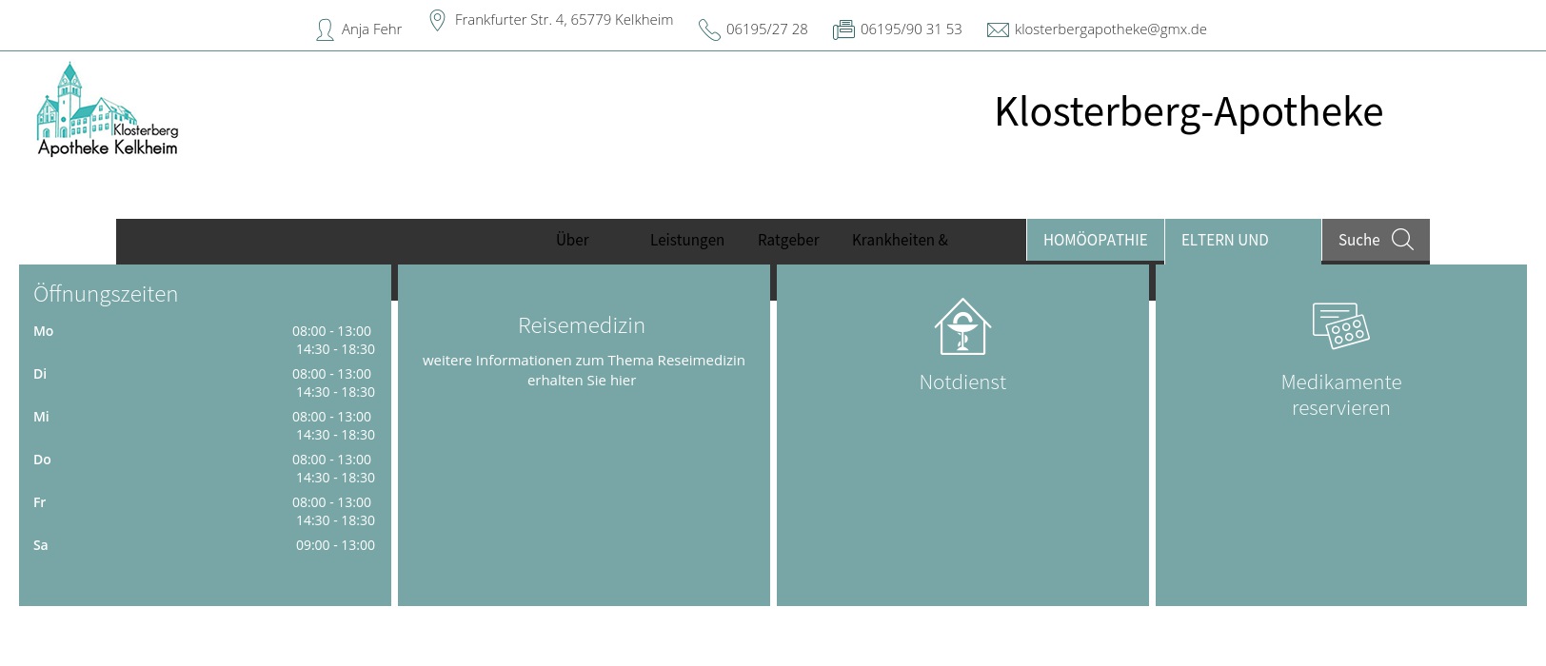Click the envelope email icon
The height and width of the screenshot is (666, 1546).
(998, 30)
